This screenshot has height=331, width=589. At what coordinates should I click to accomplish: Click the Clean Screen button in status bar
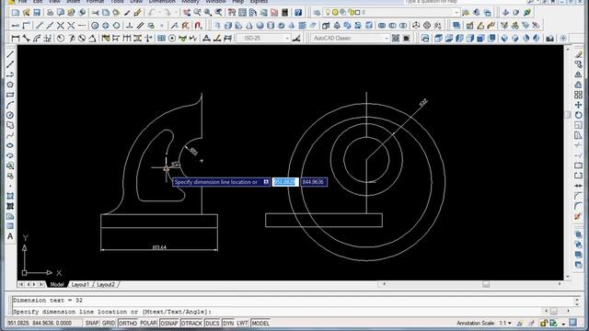pos(572,323)
